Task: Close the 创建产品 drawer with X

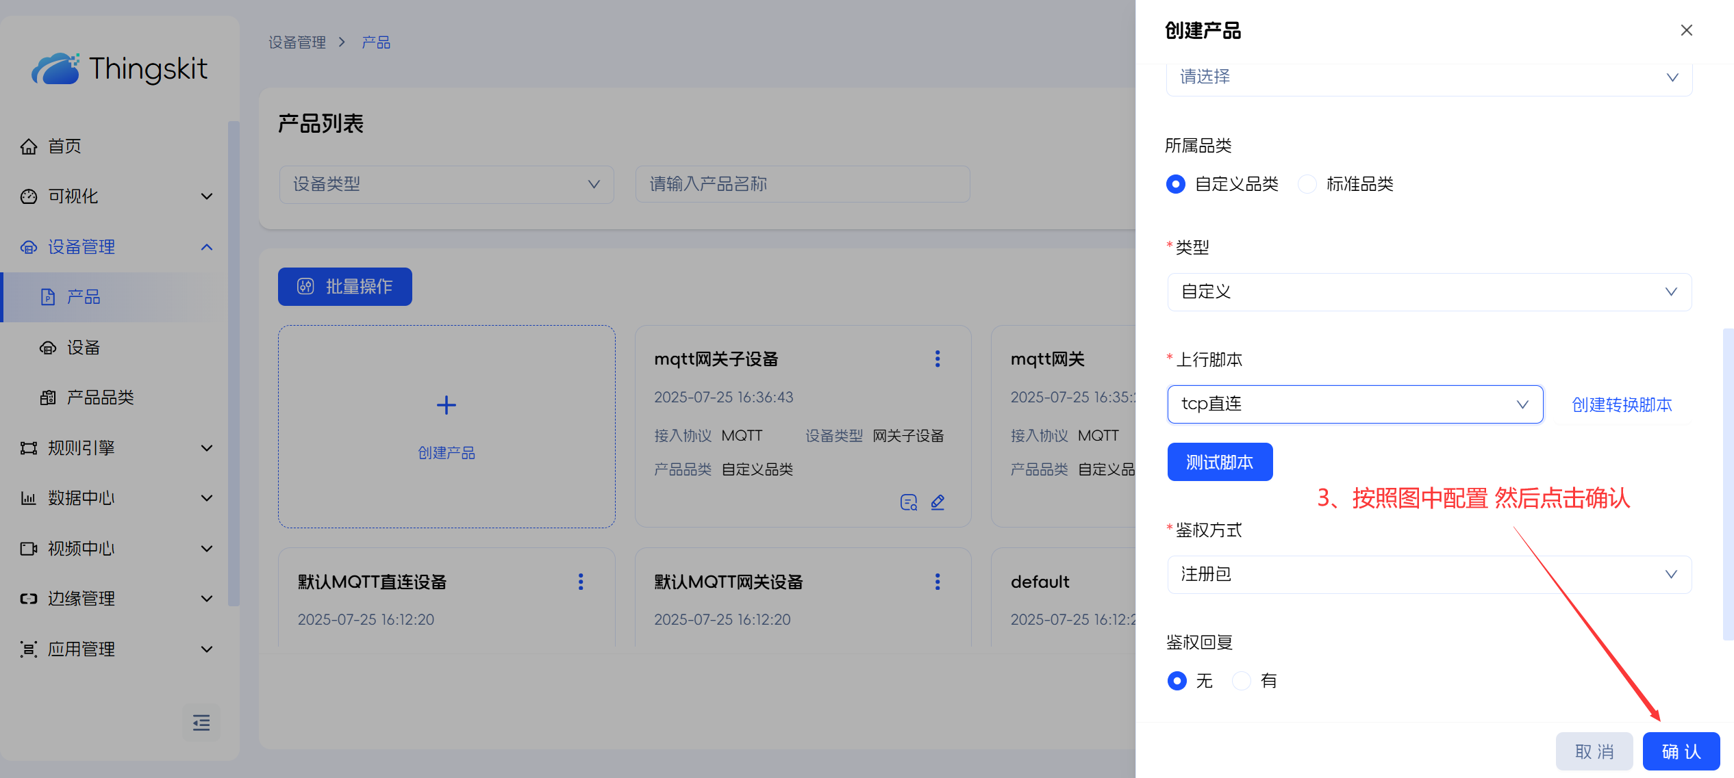Action: click(x=1686, y=30)
